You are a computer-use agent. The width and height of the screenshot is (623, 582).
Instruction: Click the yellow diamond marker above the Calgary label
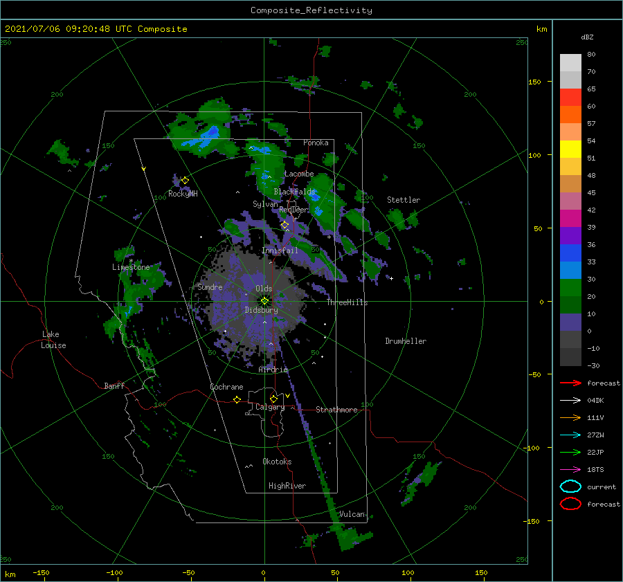tap(273, 399)
